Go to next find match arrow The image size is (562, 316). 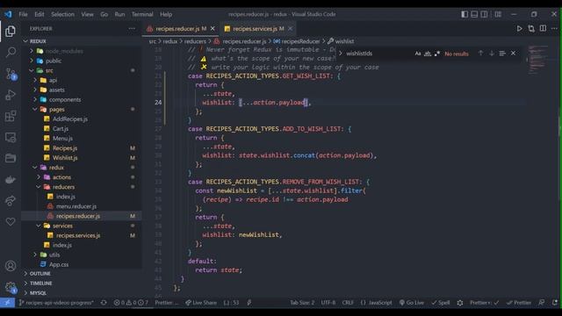click(492, 54)
